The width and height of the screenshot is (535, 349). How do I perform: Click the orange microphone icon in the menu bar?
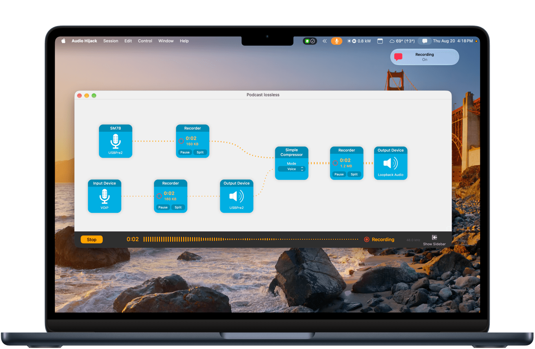pos(336,41)
